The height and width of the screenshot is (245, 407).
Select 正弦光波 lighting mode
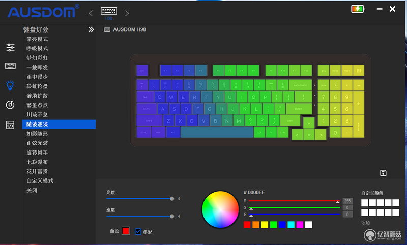coord(37,143)
